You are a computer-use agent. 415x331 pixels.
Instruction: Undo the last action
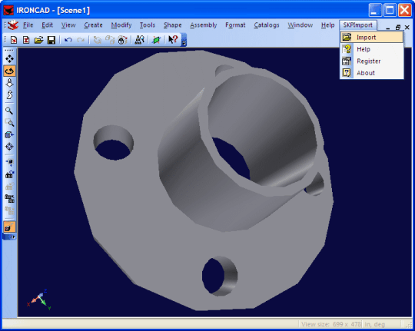tap(68, 40)
